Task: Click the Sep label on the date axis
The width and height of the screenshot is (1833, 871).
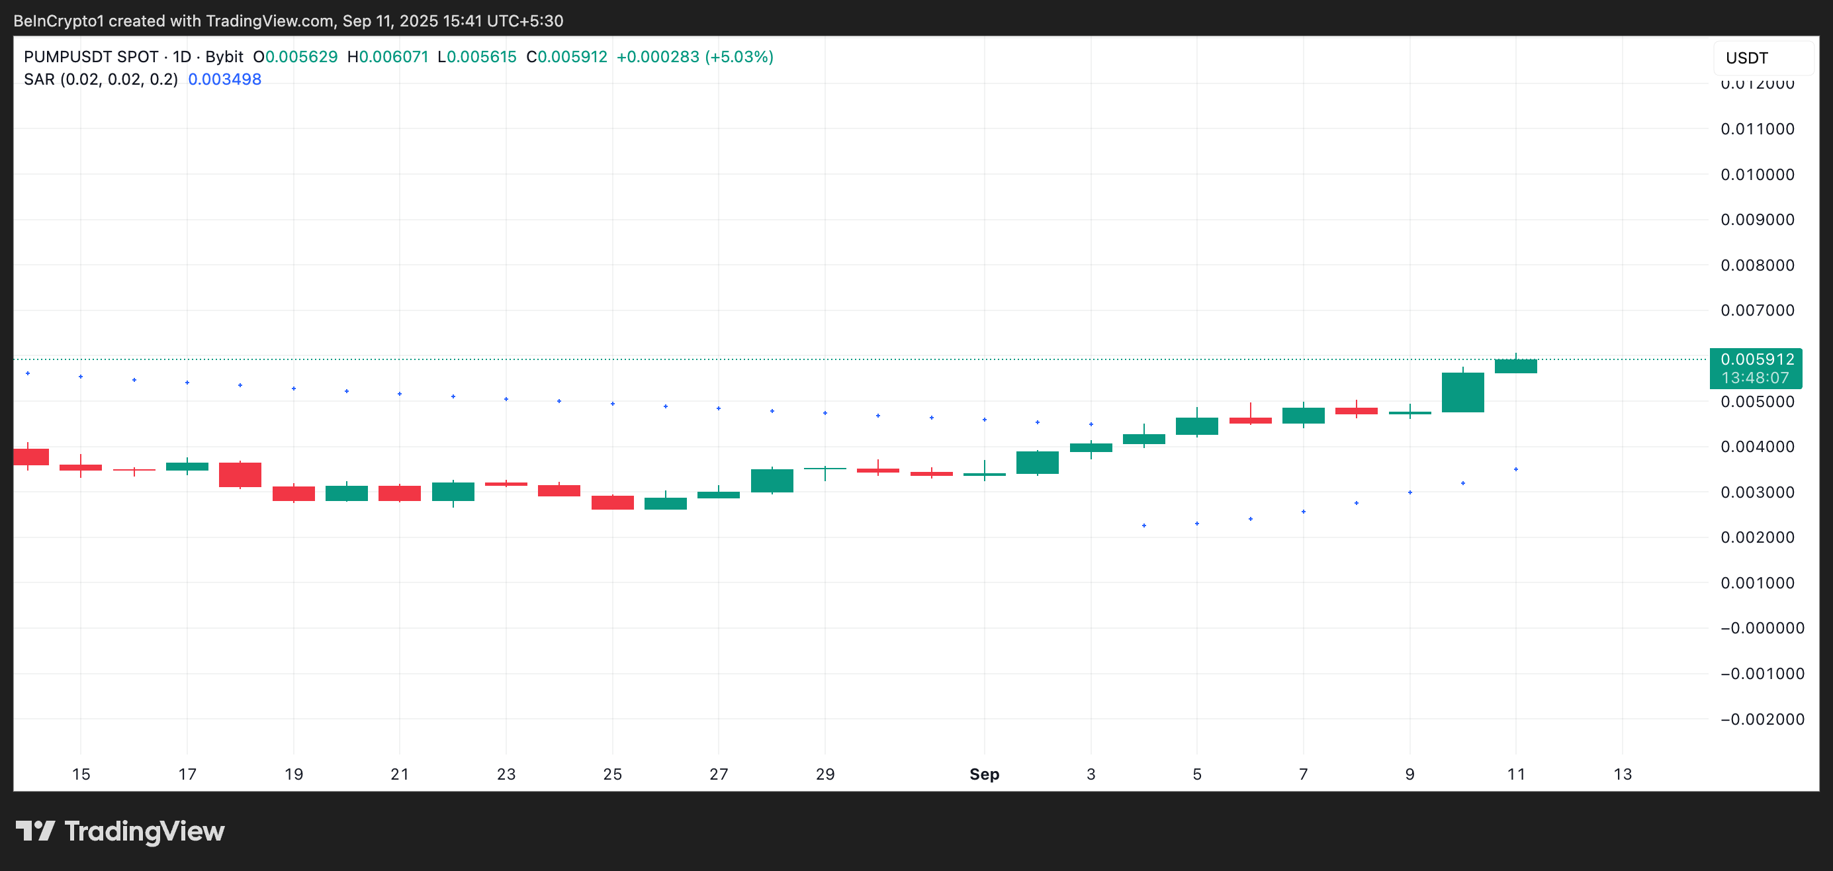Action: pos(984,774)
